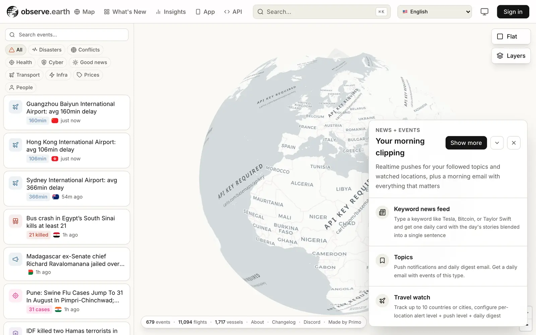
Task: Click the India flag on Pune card
Action: [x=58, y=310]
